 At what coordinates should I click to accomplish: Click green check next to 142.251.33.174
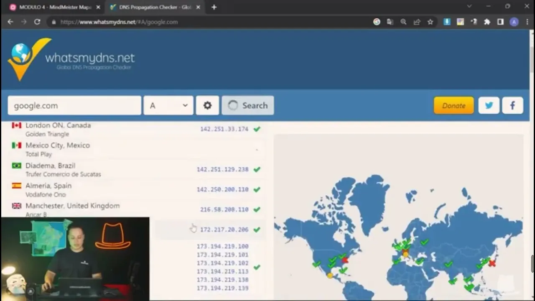[257, 129]
